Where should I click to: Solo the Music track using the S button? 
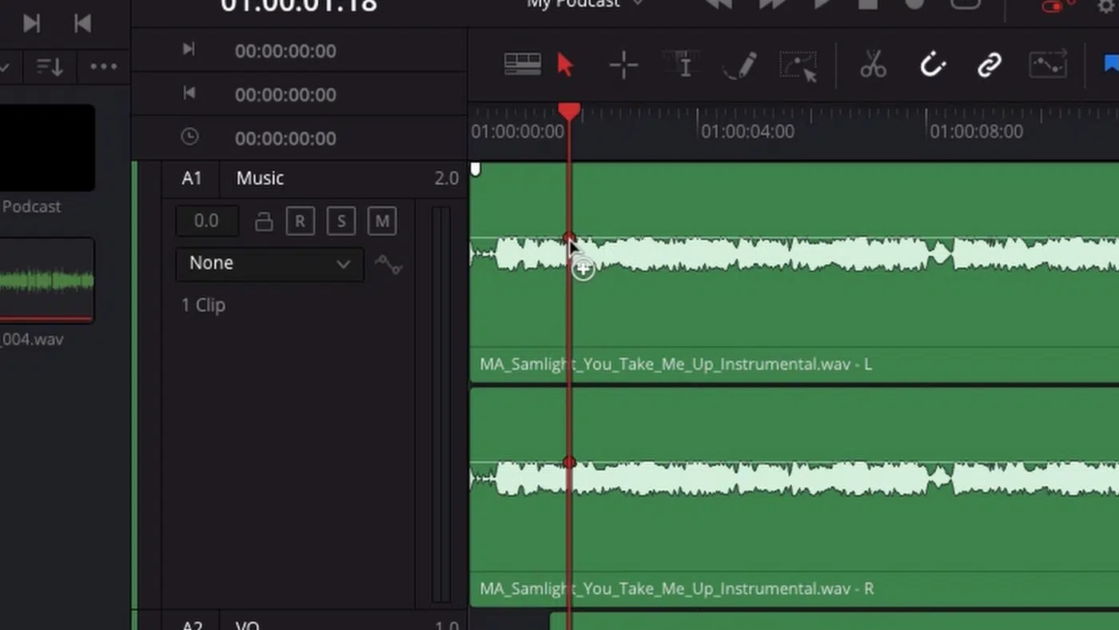341,221
